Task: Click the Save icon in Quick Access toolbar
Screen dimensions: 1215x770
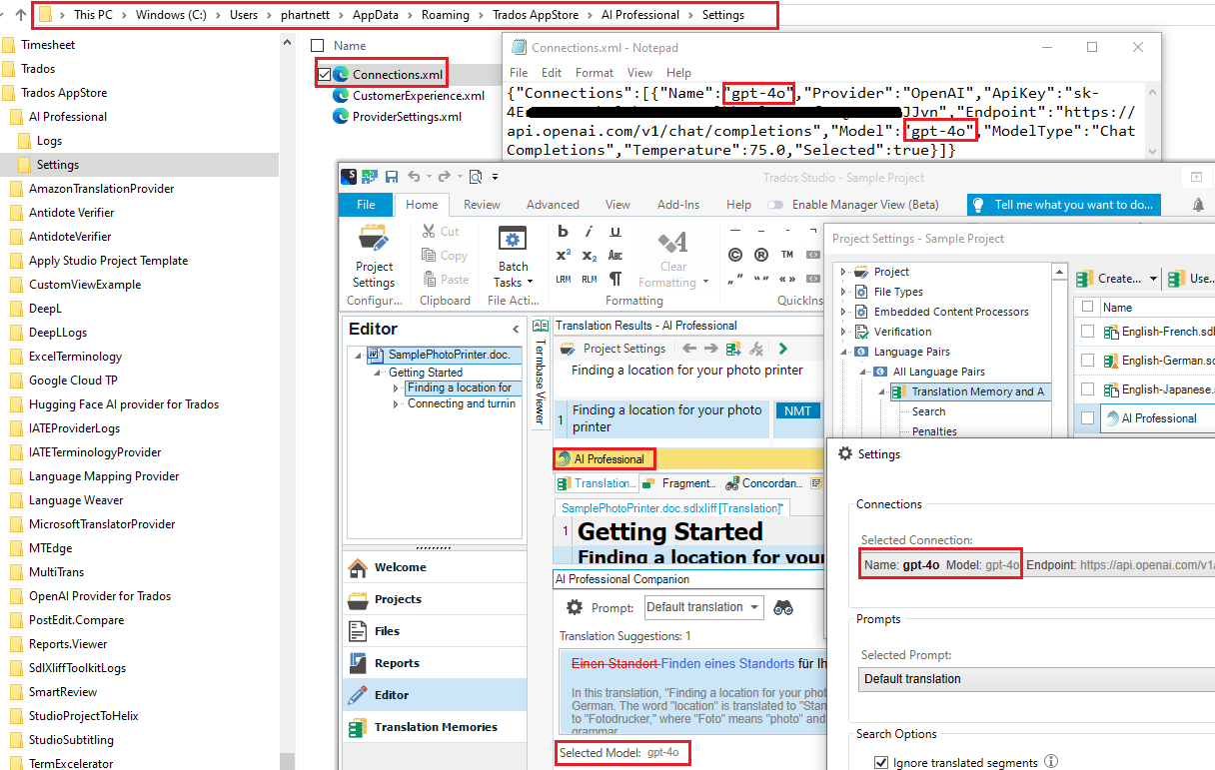Action: point(391,175)
